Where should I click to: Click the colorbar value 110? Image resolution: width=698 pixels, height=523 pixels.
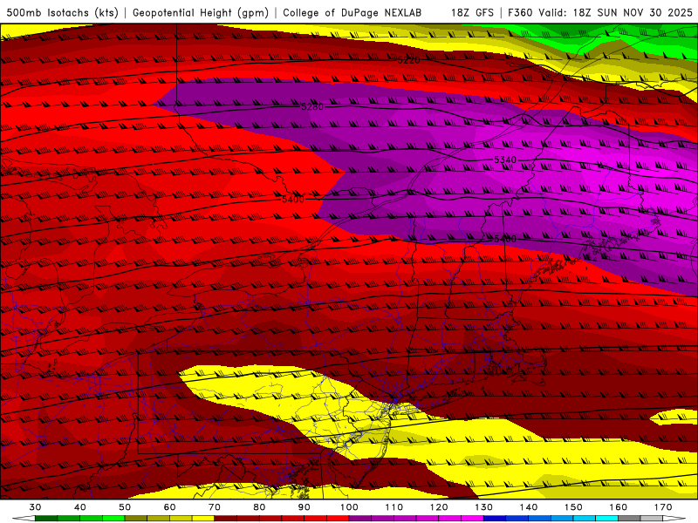pyautogui.click(x=394, y=507)
